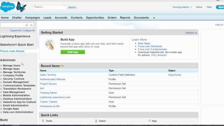
Task: Click the App quick link icon
Action: click(x=149, y=121)
